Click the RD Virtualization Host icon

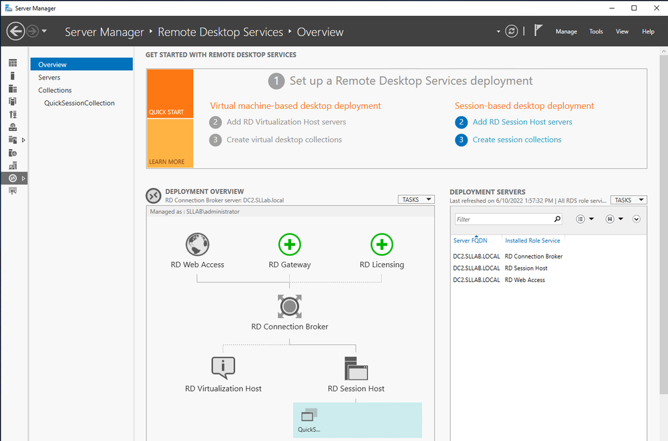click(x=223, y=367)
